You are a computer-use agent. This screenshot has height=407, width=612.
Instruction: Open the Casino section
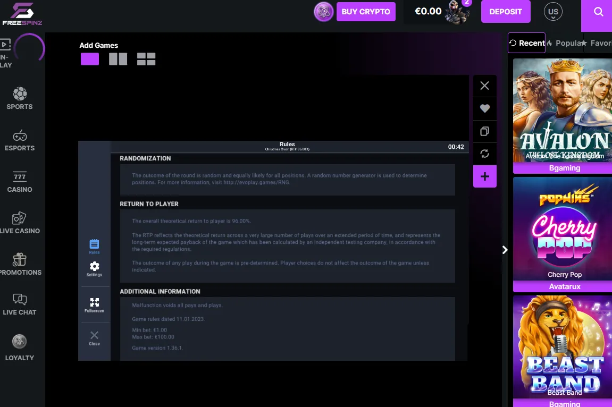click(20, 182)
